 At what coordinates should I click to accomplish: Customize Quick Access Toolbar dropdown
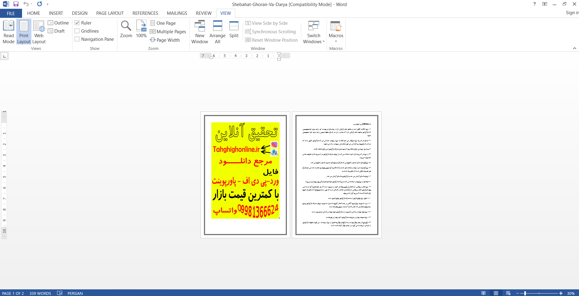47,4
